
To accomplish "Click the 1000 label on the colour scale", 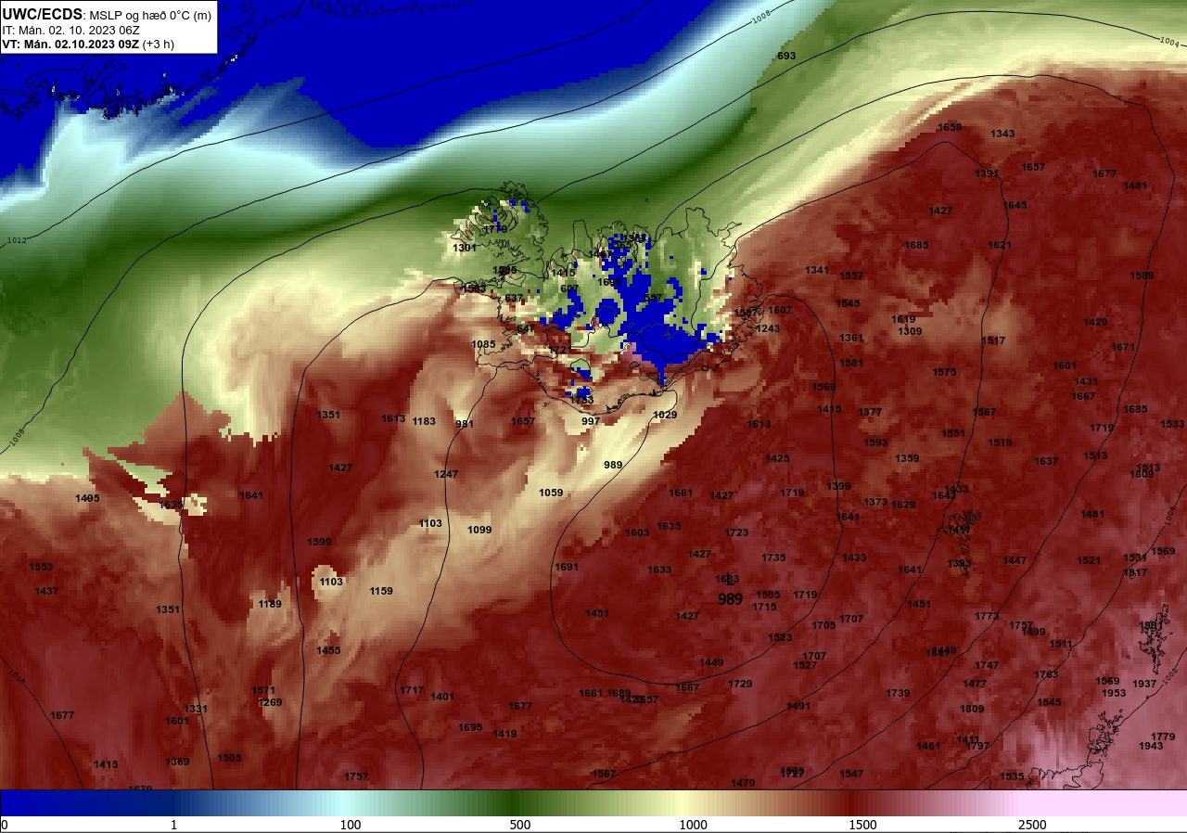I will pyautogui.click(x=693, y=825).
